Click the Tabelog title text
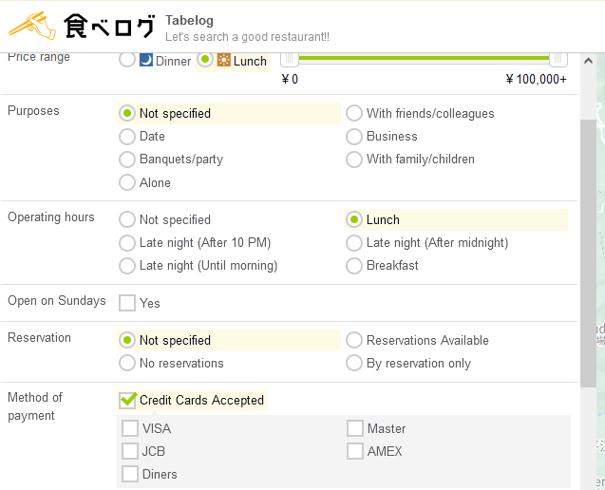Viewport: 605px width, 490px height. coord(189,21)
